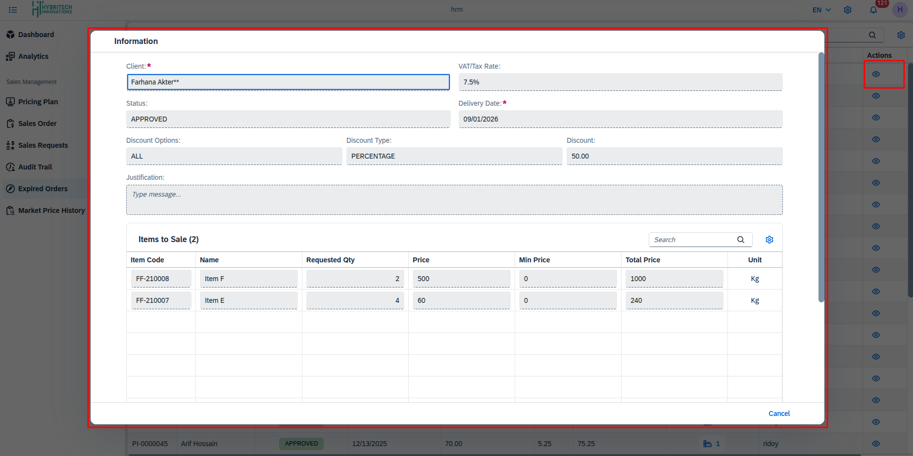Viewport: 913px width, 456px height.
Task: Open settings gear in top header
Action: (848, 10)
